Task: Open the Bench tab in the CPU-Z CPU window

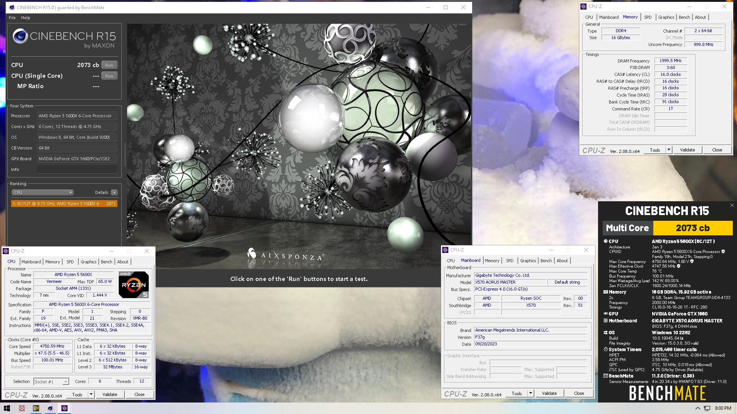Action: 106,262
